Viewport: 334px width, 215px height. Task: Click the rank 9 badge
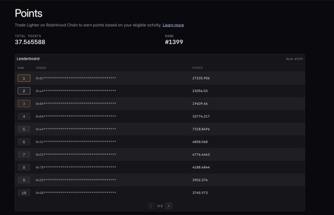point(24,180)
